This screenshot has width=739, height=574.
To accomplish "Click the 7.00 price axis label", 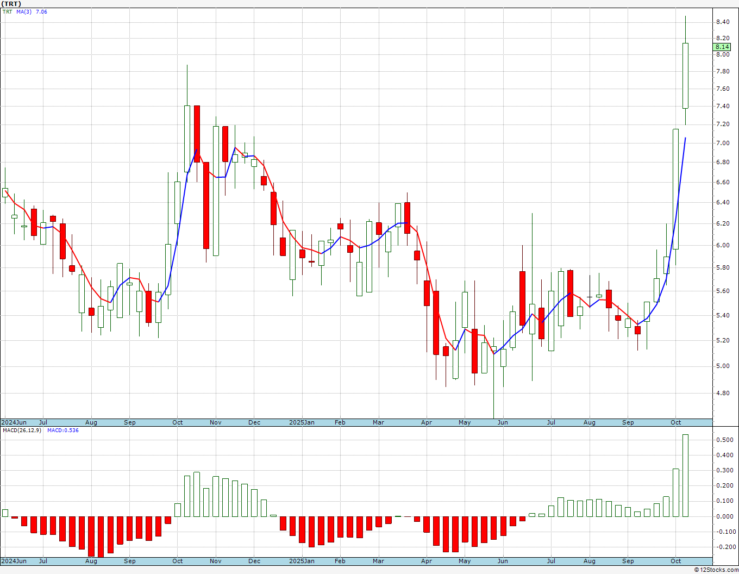I will click(x=723, y=143).
